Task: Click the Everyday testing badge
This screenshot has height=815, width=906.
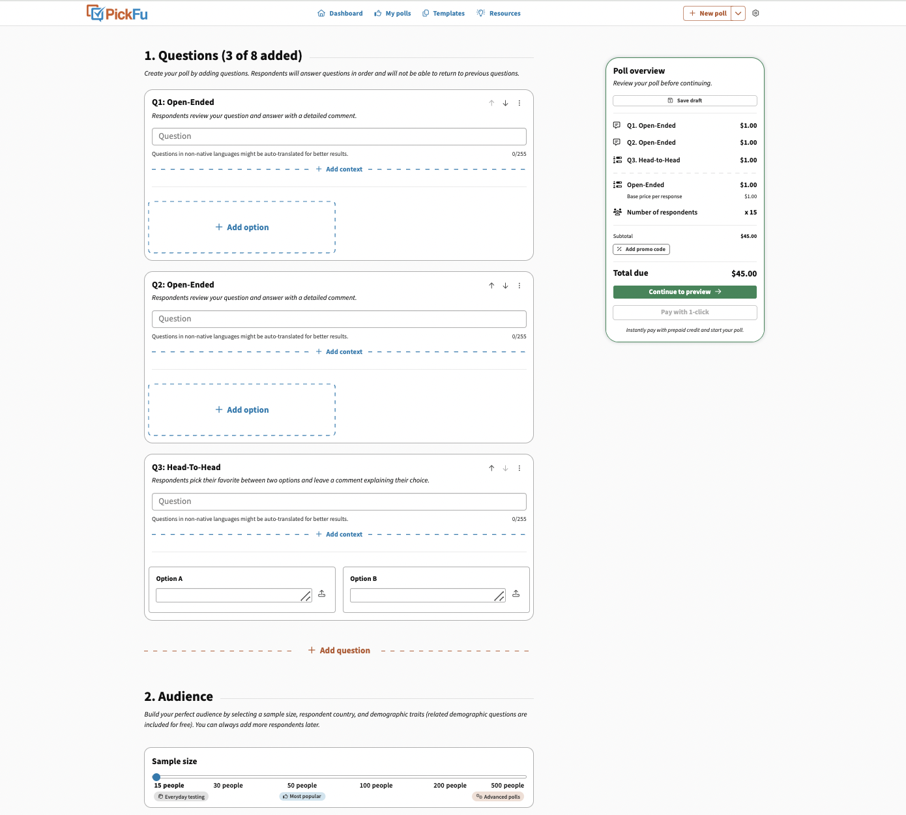Action: pyautogui.click(x=181, y=797)
